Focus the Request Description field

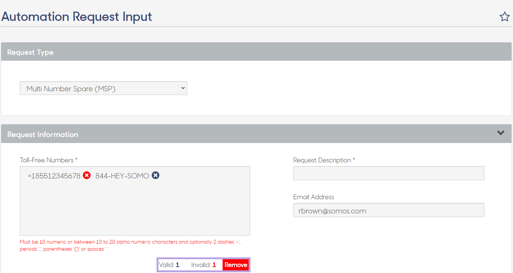tap(388, 173)
